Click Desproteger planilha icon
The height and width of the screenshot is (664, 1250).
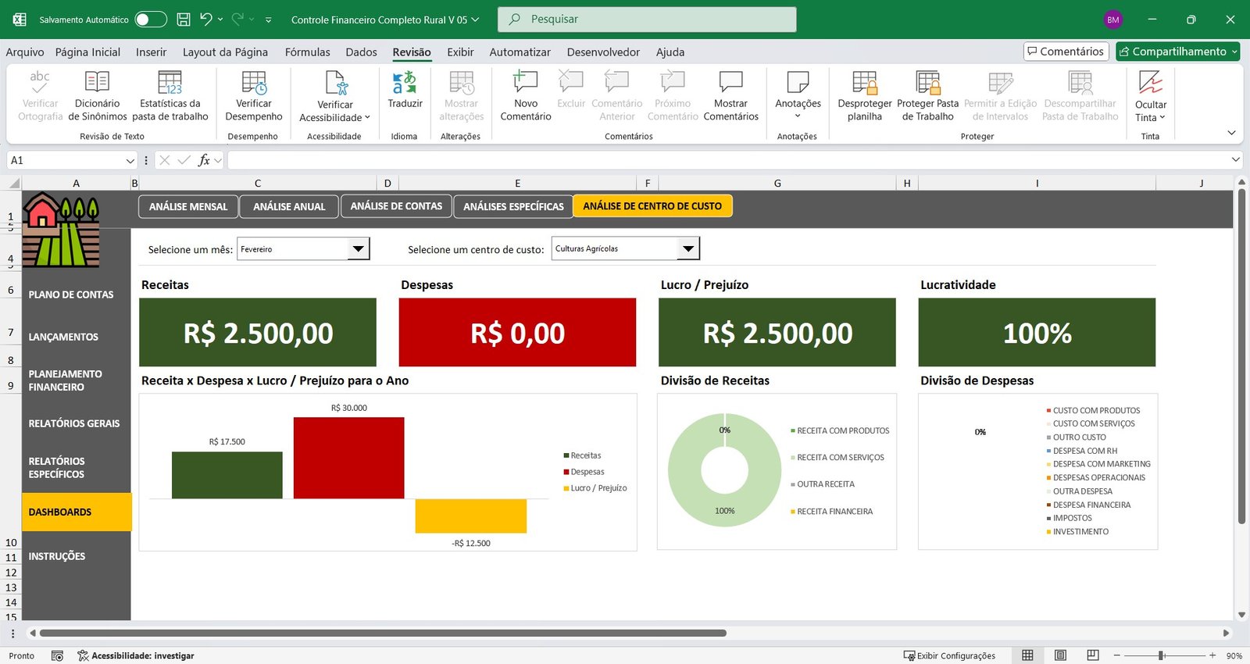click(x=864, y=84)
